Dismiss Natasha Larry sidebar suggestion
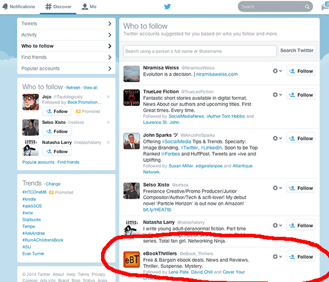The height and width of the screenshot is (282, 329). [x=108, y=142]
